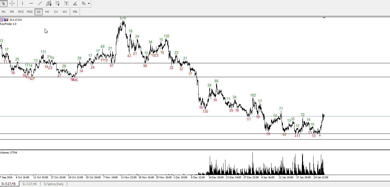Pick the equidistant channel tool

[x=49, y=4]
